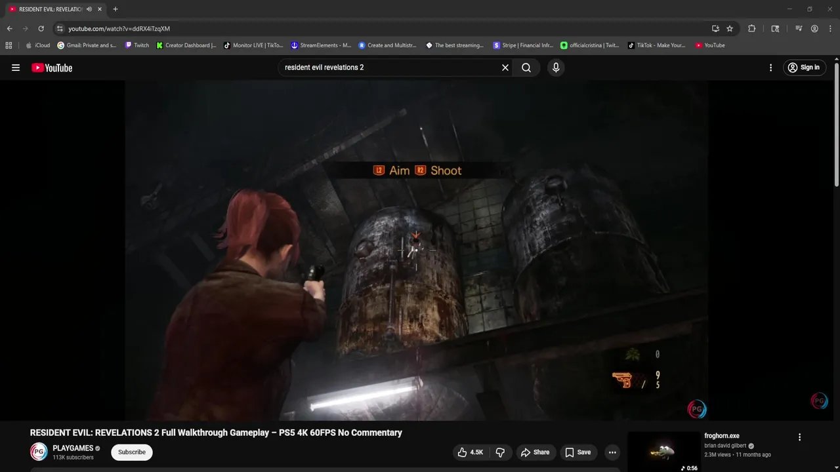
Task: Open officialcristina Twitch bookmark
Action: (590, 45)
